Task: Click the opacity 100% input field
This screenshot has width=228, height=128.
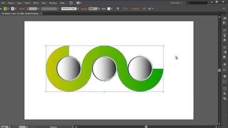Action: pyautogui.click(x=93, y=9)
